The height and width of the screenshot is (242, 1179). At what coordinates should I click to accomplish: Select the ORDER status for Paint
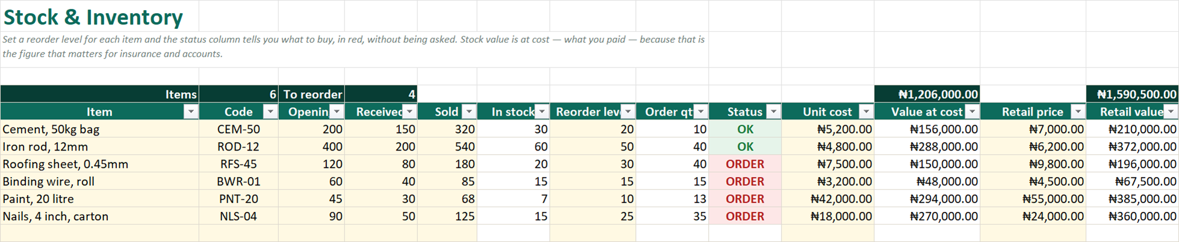coord(745,199)
